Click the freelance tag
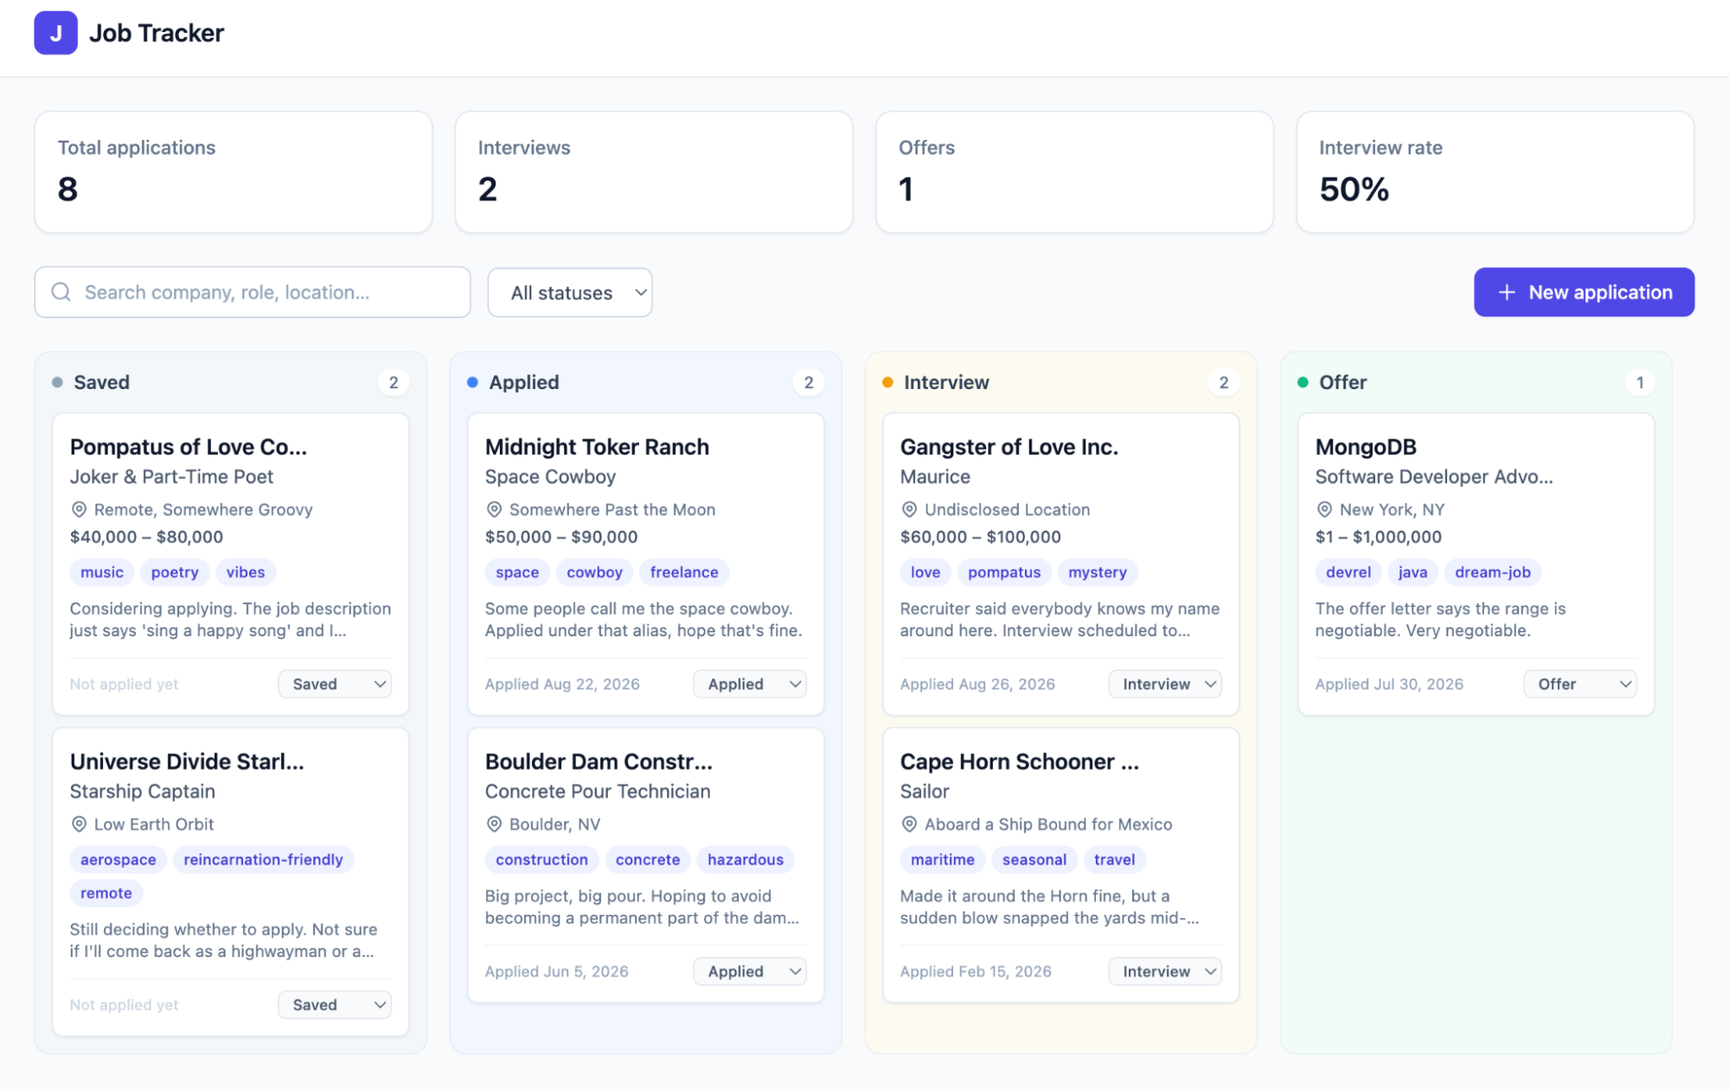The image size is (1729, 1092). tap(684, 572)
